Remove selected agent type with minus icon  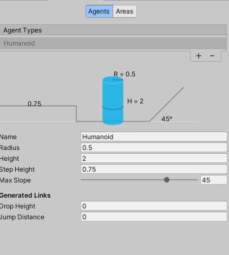click(x=212, y=56)
